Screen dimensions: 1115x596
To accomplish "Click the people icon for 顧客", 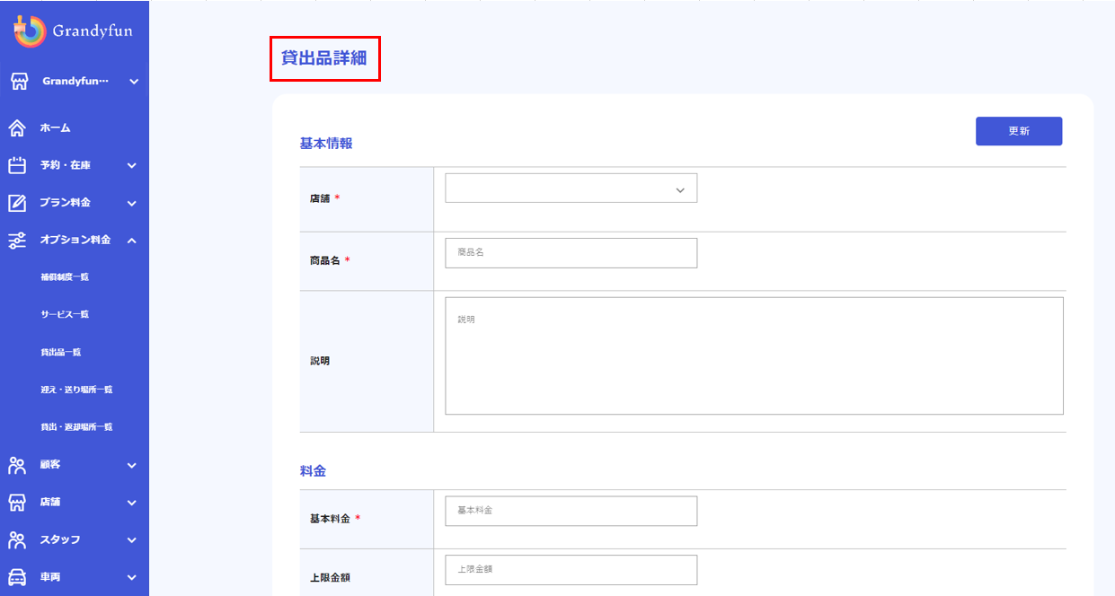I will click(17, 465).
